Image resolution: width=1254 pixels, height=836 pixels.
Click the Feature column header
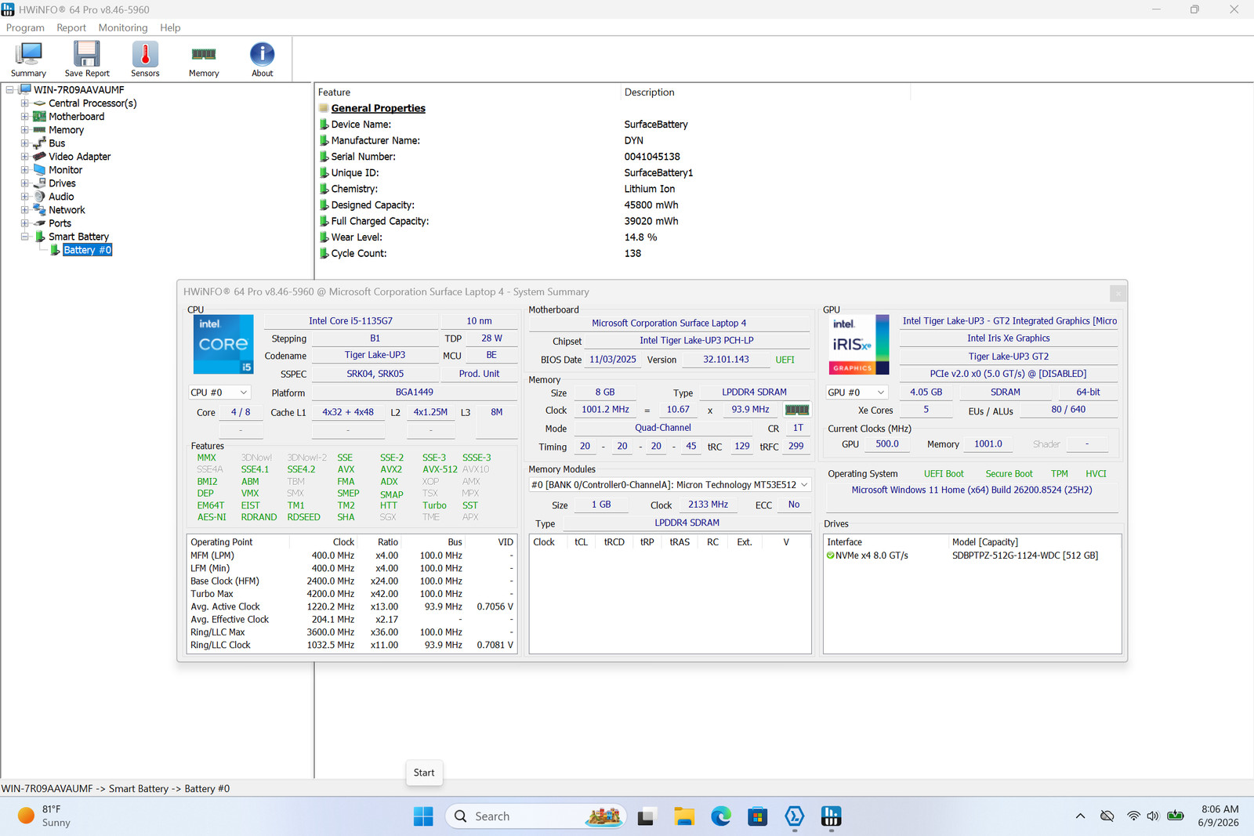click(468, 92)
